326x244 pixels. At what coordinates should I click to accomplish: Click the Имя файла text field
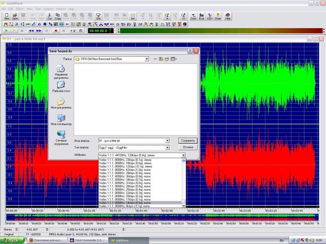132,141
